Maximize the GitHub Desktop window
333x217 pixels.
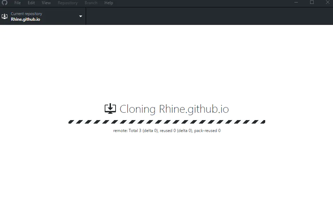[312, 2]
